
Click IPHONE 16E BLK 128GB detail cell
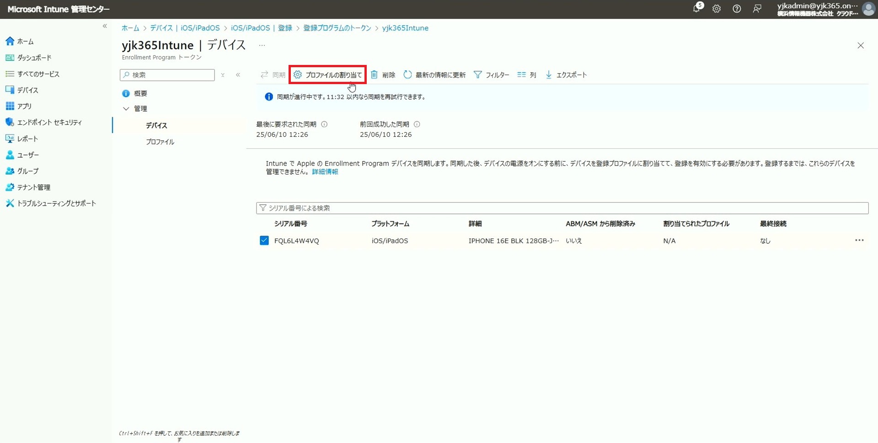point(514,241)
